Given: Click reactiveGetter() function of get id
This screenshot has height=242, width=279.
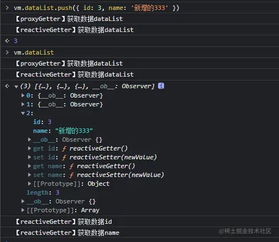Looking at the screenshot, I should [x=98, y=148].
